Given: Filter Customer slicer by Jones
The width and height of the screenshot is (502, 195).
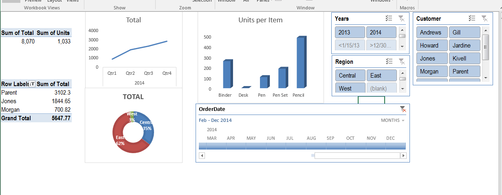Looking at the screenshot, I should [x=432, y=58].
